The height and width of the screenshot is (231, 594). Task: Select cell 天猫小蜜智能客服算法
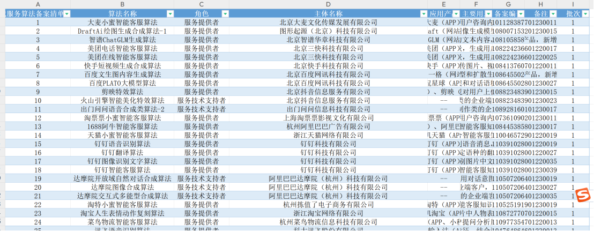(122, 135)
